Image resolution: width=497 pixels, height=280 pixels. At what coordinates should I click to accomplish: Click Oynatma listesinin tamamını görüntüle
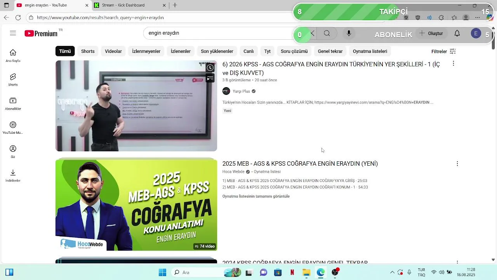pyautogui.click(x=256, y=196)
